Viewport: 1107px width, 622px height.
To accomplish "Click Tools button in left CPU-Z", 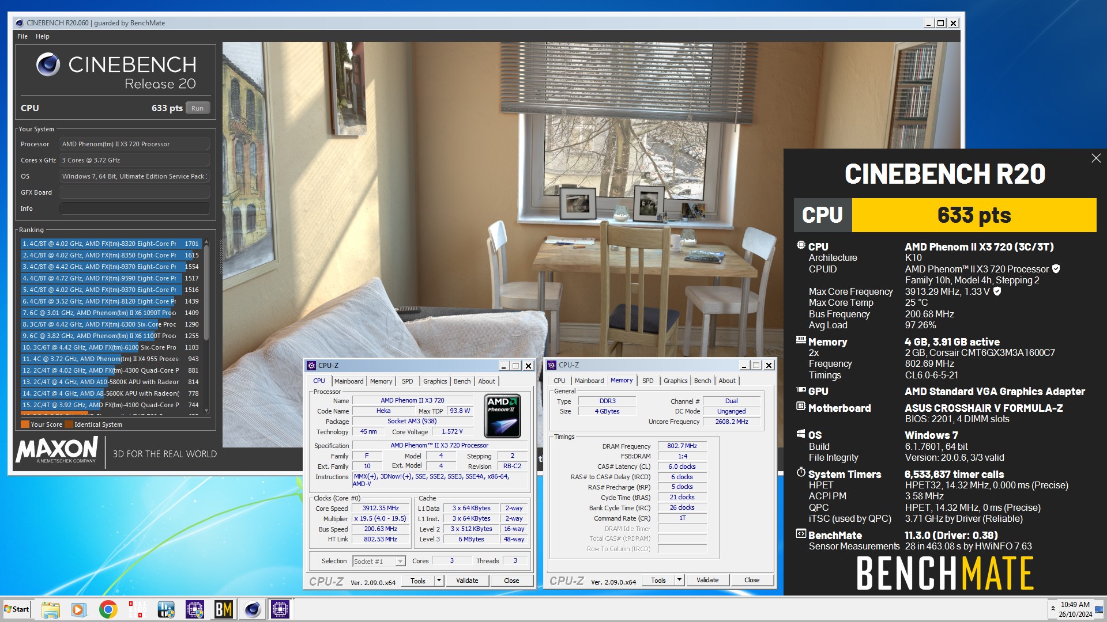I will pos(418,581).
